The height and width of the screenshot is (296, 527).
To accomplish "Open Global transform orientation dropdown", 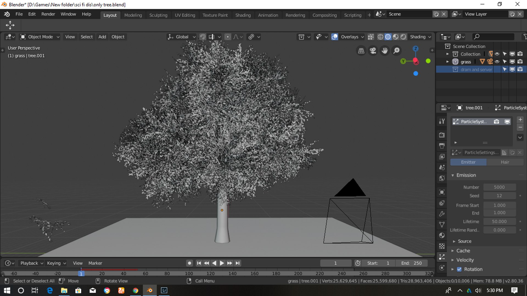I will [x=181, y=37].
